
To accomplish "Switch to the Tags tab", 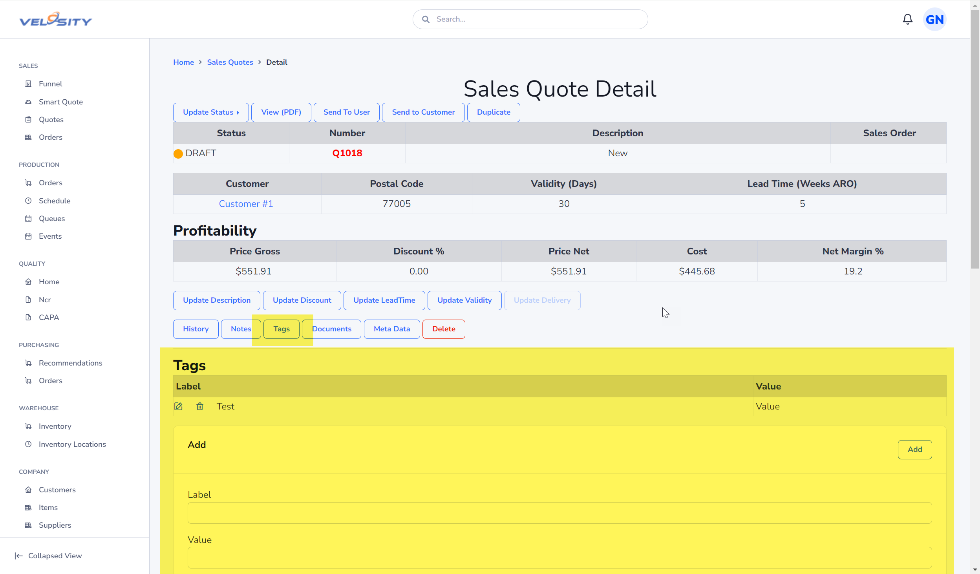I will pos(282,329).
